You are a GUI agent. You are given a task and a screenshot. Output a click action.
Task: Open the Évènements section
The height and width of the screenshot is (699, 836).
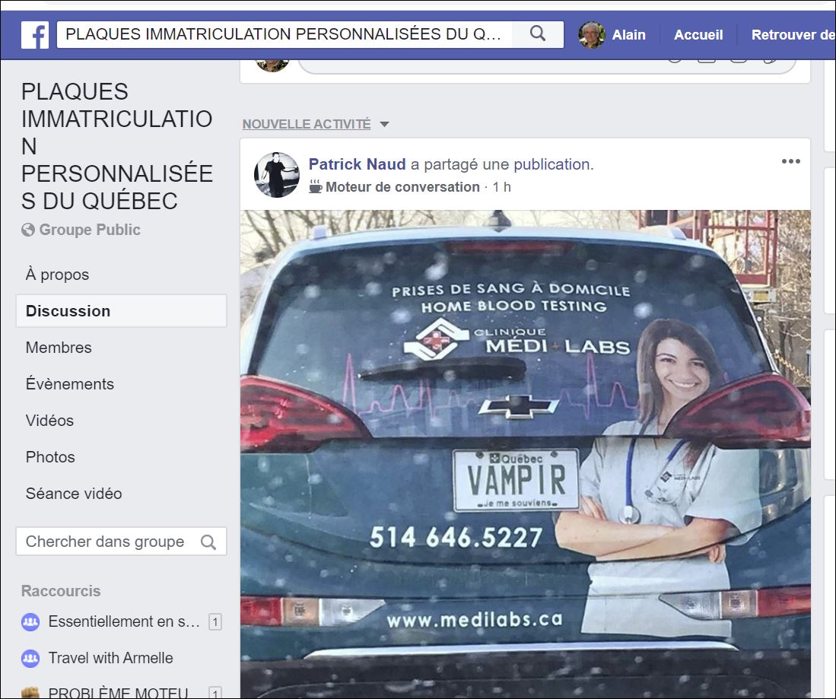coord(69,384)
